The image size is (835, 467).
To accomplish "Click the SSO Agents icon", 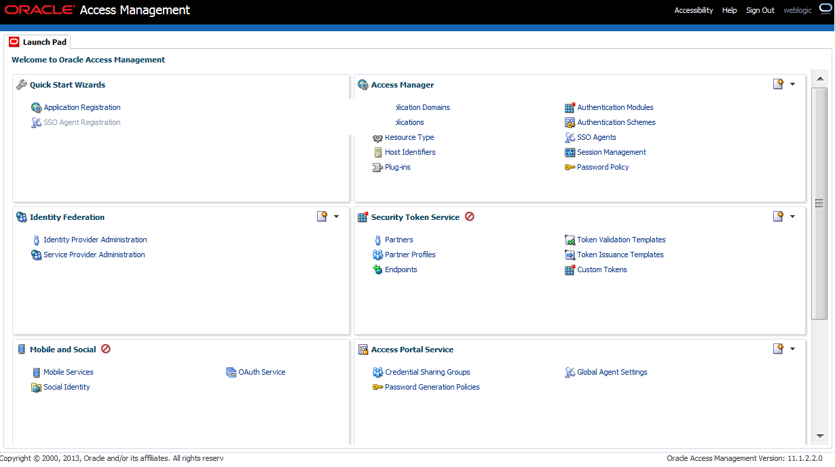I will coord(570,138).
